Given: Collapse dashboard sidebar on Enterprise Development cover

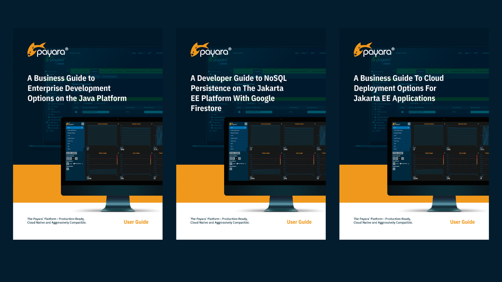Looking at the screenshot, I should 83,124.
